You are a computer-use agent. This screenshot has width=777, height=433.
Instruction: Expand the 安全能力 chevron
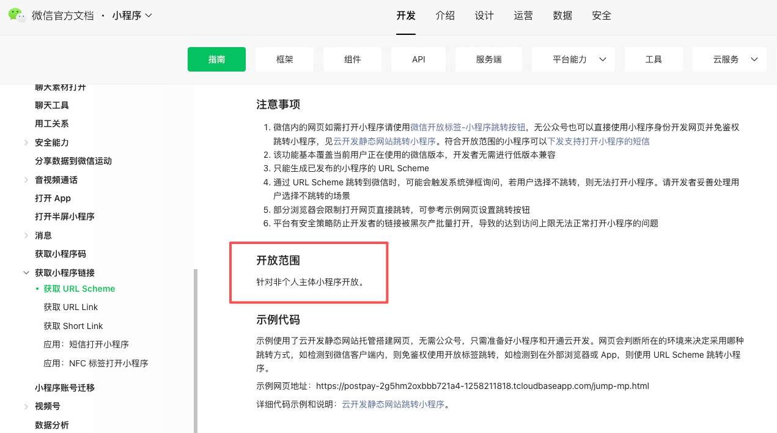[x=26, y=142]
